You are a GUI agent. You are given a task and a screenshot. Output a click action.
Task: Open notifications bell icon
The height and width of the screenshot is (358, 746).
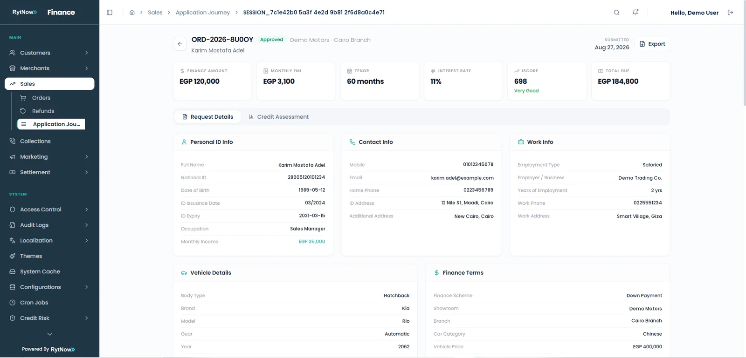[x=635, y=13]
